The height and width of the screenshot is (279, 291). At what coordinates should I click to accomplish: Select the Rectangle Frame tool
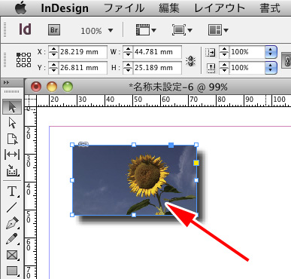[x=12, y=255]
